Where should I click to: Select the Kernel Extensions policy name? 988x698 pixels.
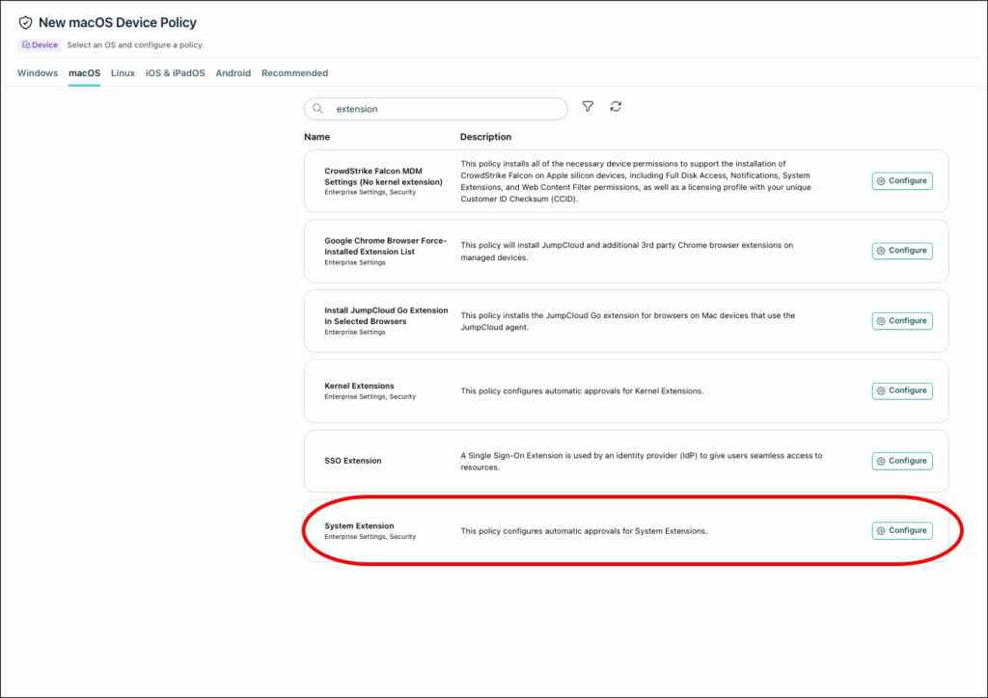(359, 386)
